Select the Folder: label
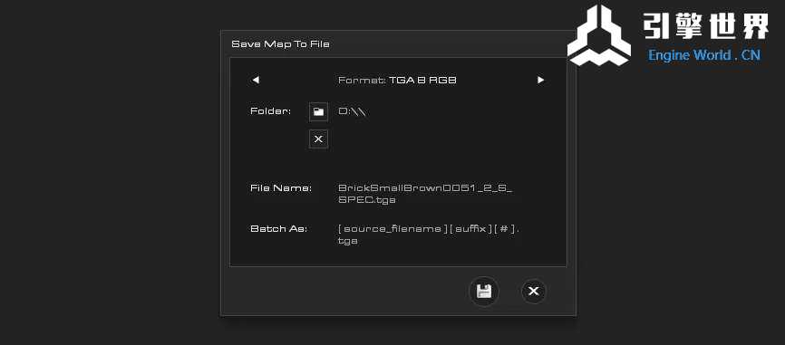 coord(270,111)
